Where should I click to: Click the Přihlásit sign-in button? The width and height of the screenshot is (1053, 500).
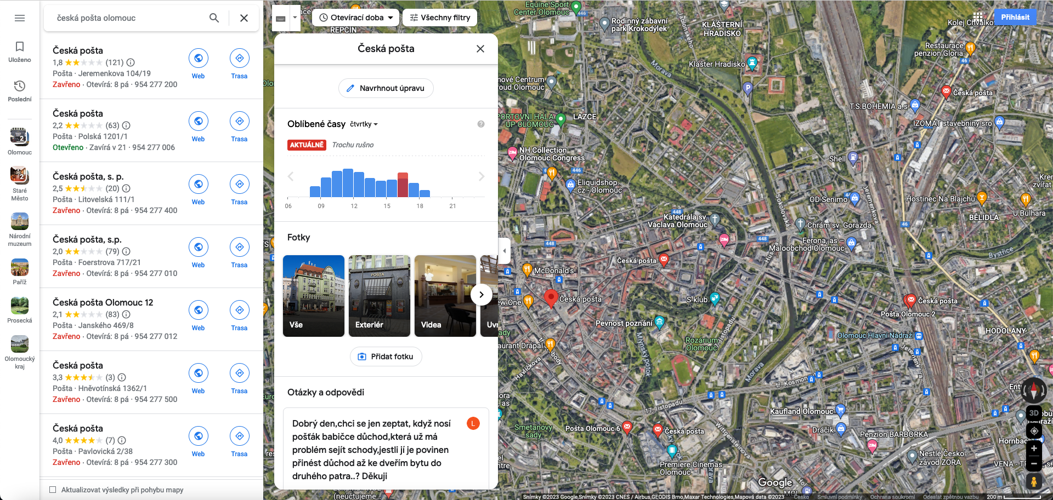1015,17
